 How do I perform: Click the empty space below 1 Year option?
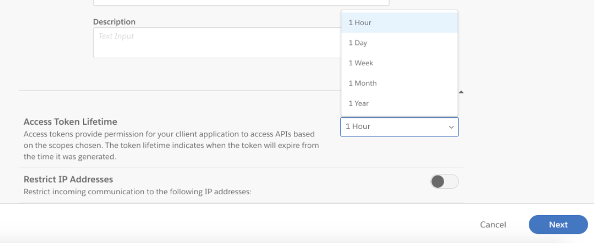pos(399,113)
